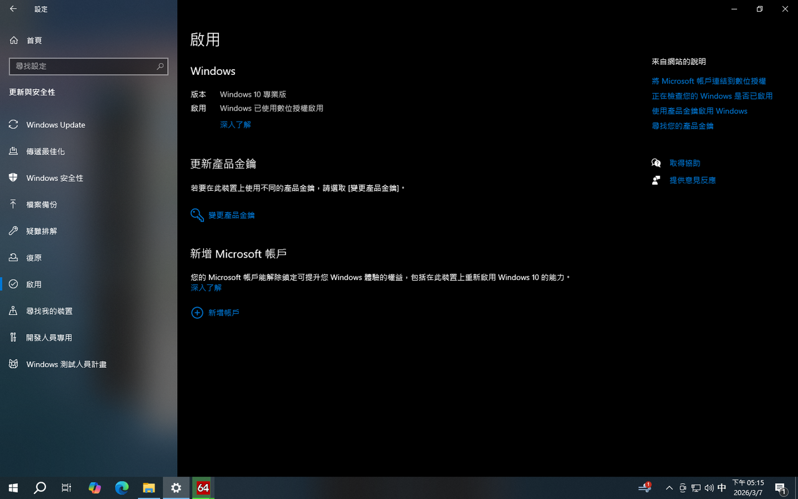Viewport: 798px width, 499px height.
Task: Open 取得協助 headset icon
Action: click(656, 163)
